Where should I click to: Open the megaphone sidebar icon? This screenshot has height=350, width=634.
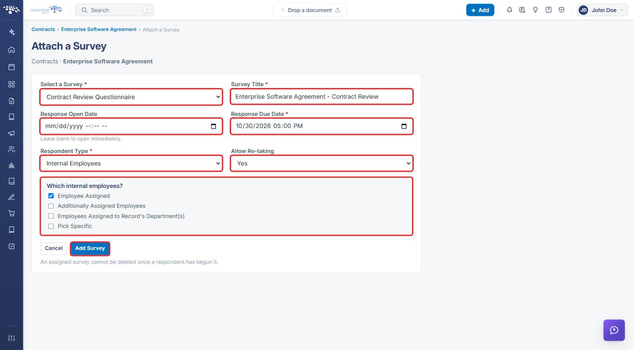pyautogui.click(x=12, y=133)
